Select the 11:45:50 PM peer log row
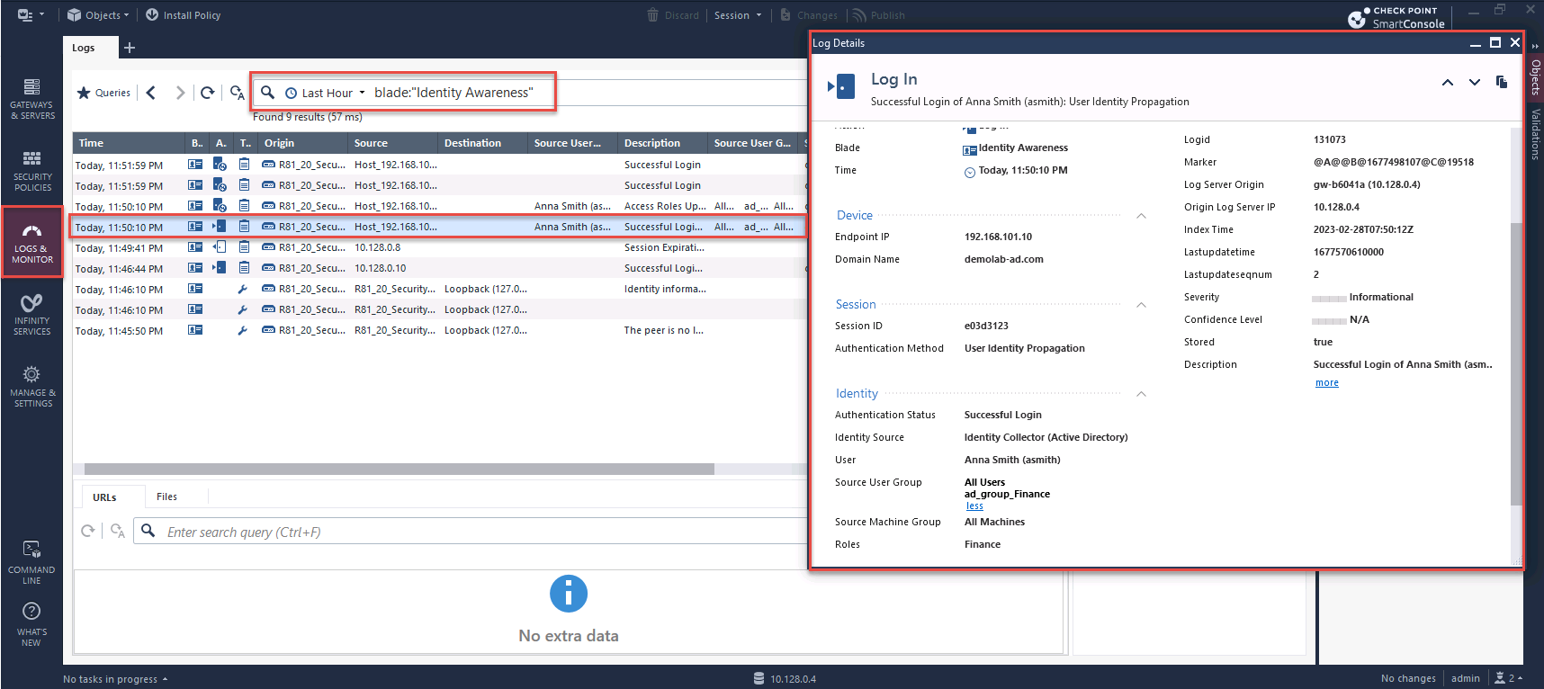This screenshot has width=1544, height=689. tap(440, 330)
